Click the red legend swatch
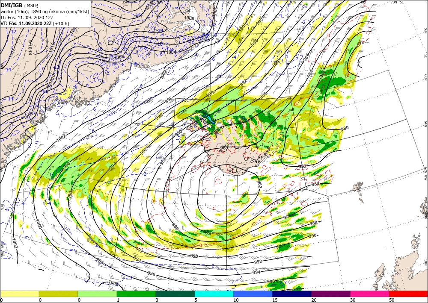428x303 pixels. pyautogui.click(x=408, y=294)
